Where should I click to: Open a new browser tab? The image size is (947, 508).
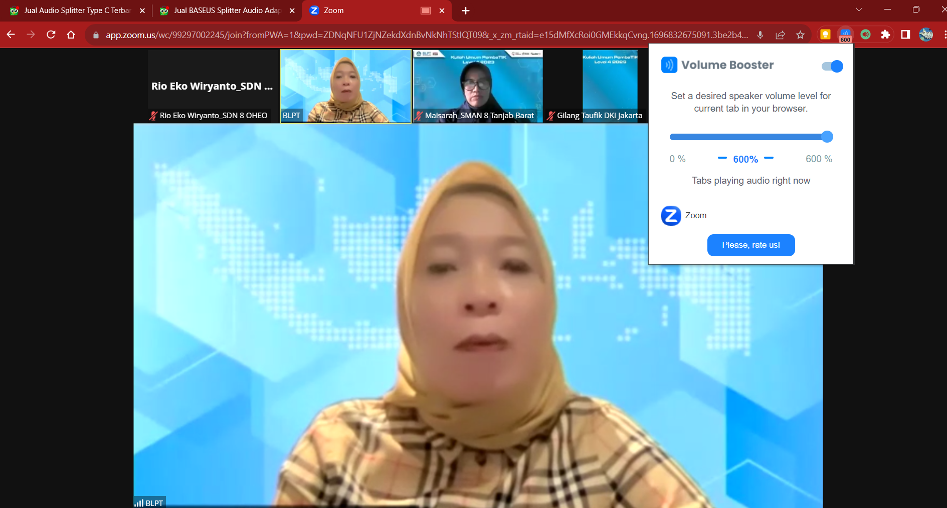pyautogui.click(x=466, y=11)
